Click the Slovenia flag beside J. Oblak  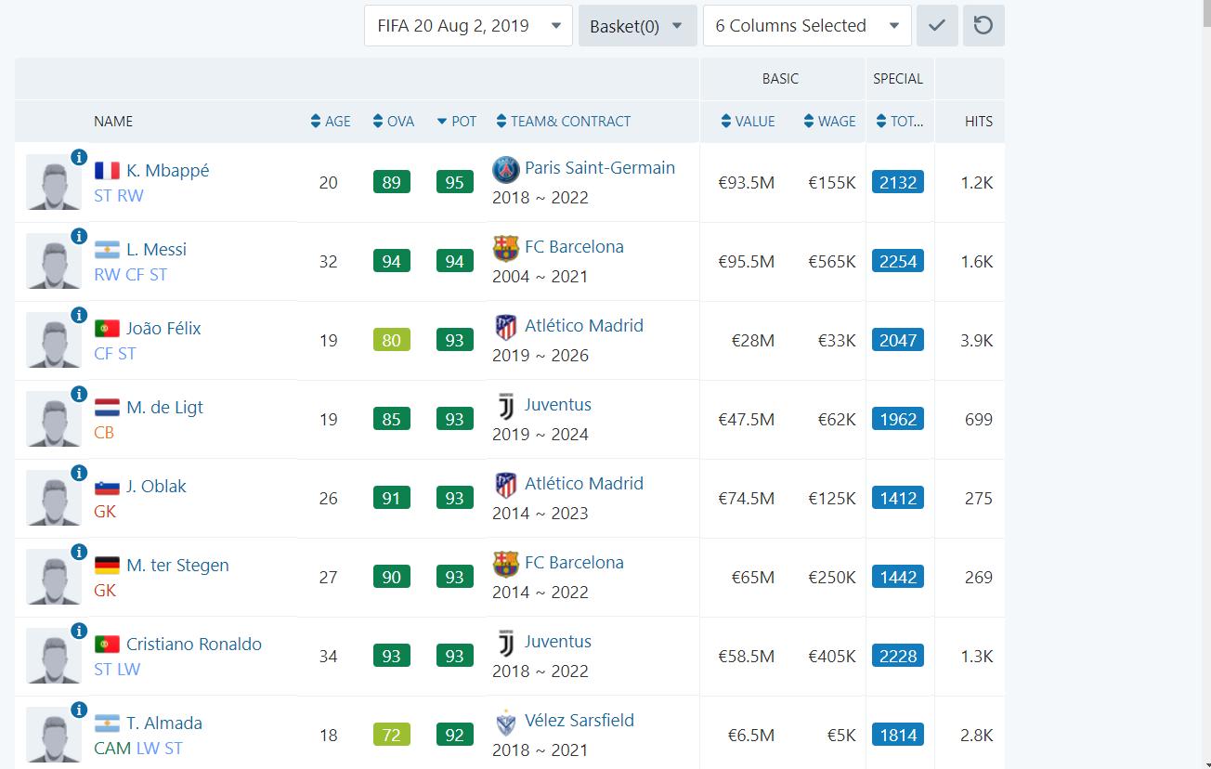tap(107, 487)
